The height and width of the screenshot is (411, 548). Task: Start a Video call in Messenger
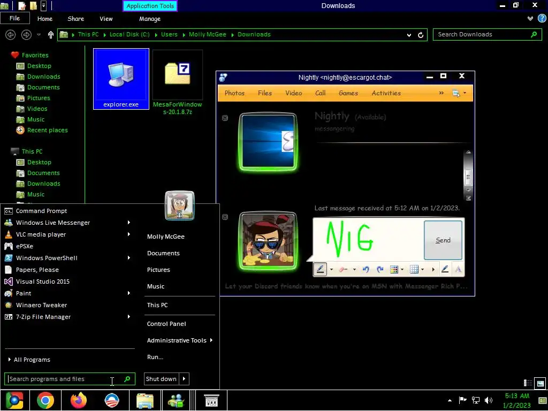(x=294, y=93)
